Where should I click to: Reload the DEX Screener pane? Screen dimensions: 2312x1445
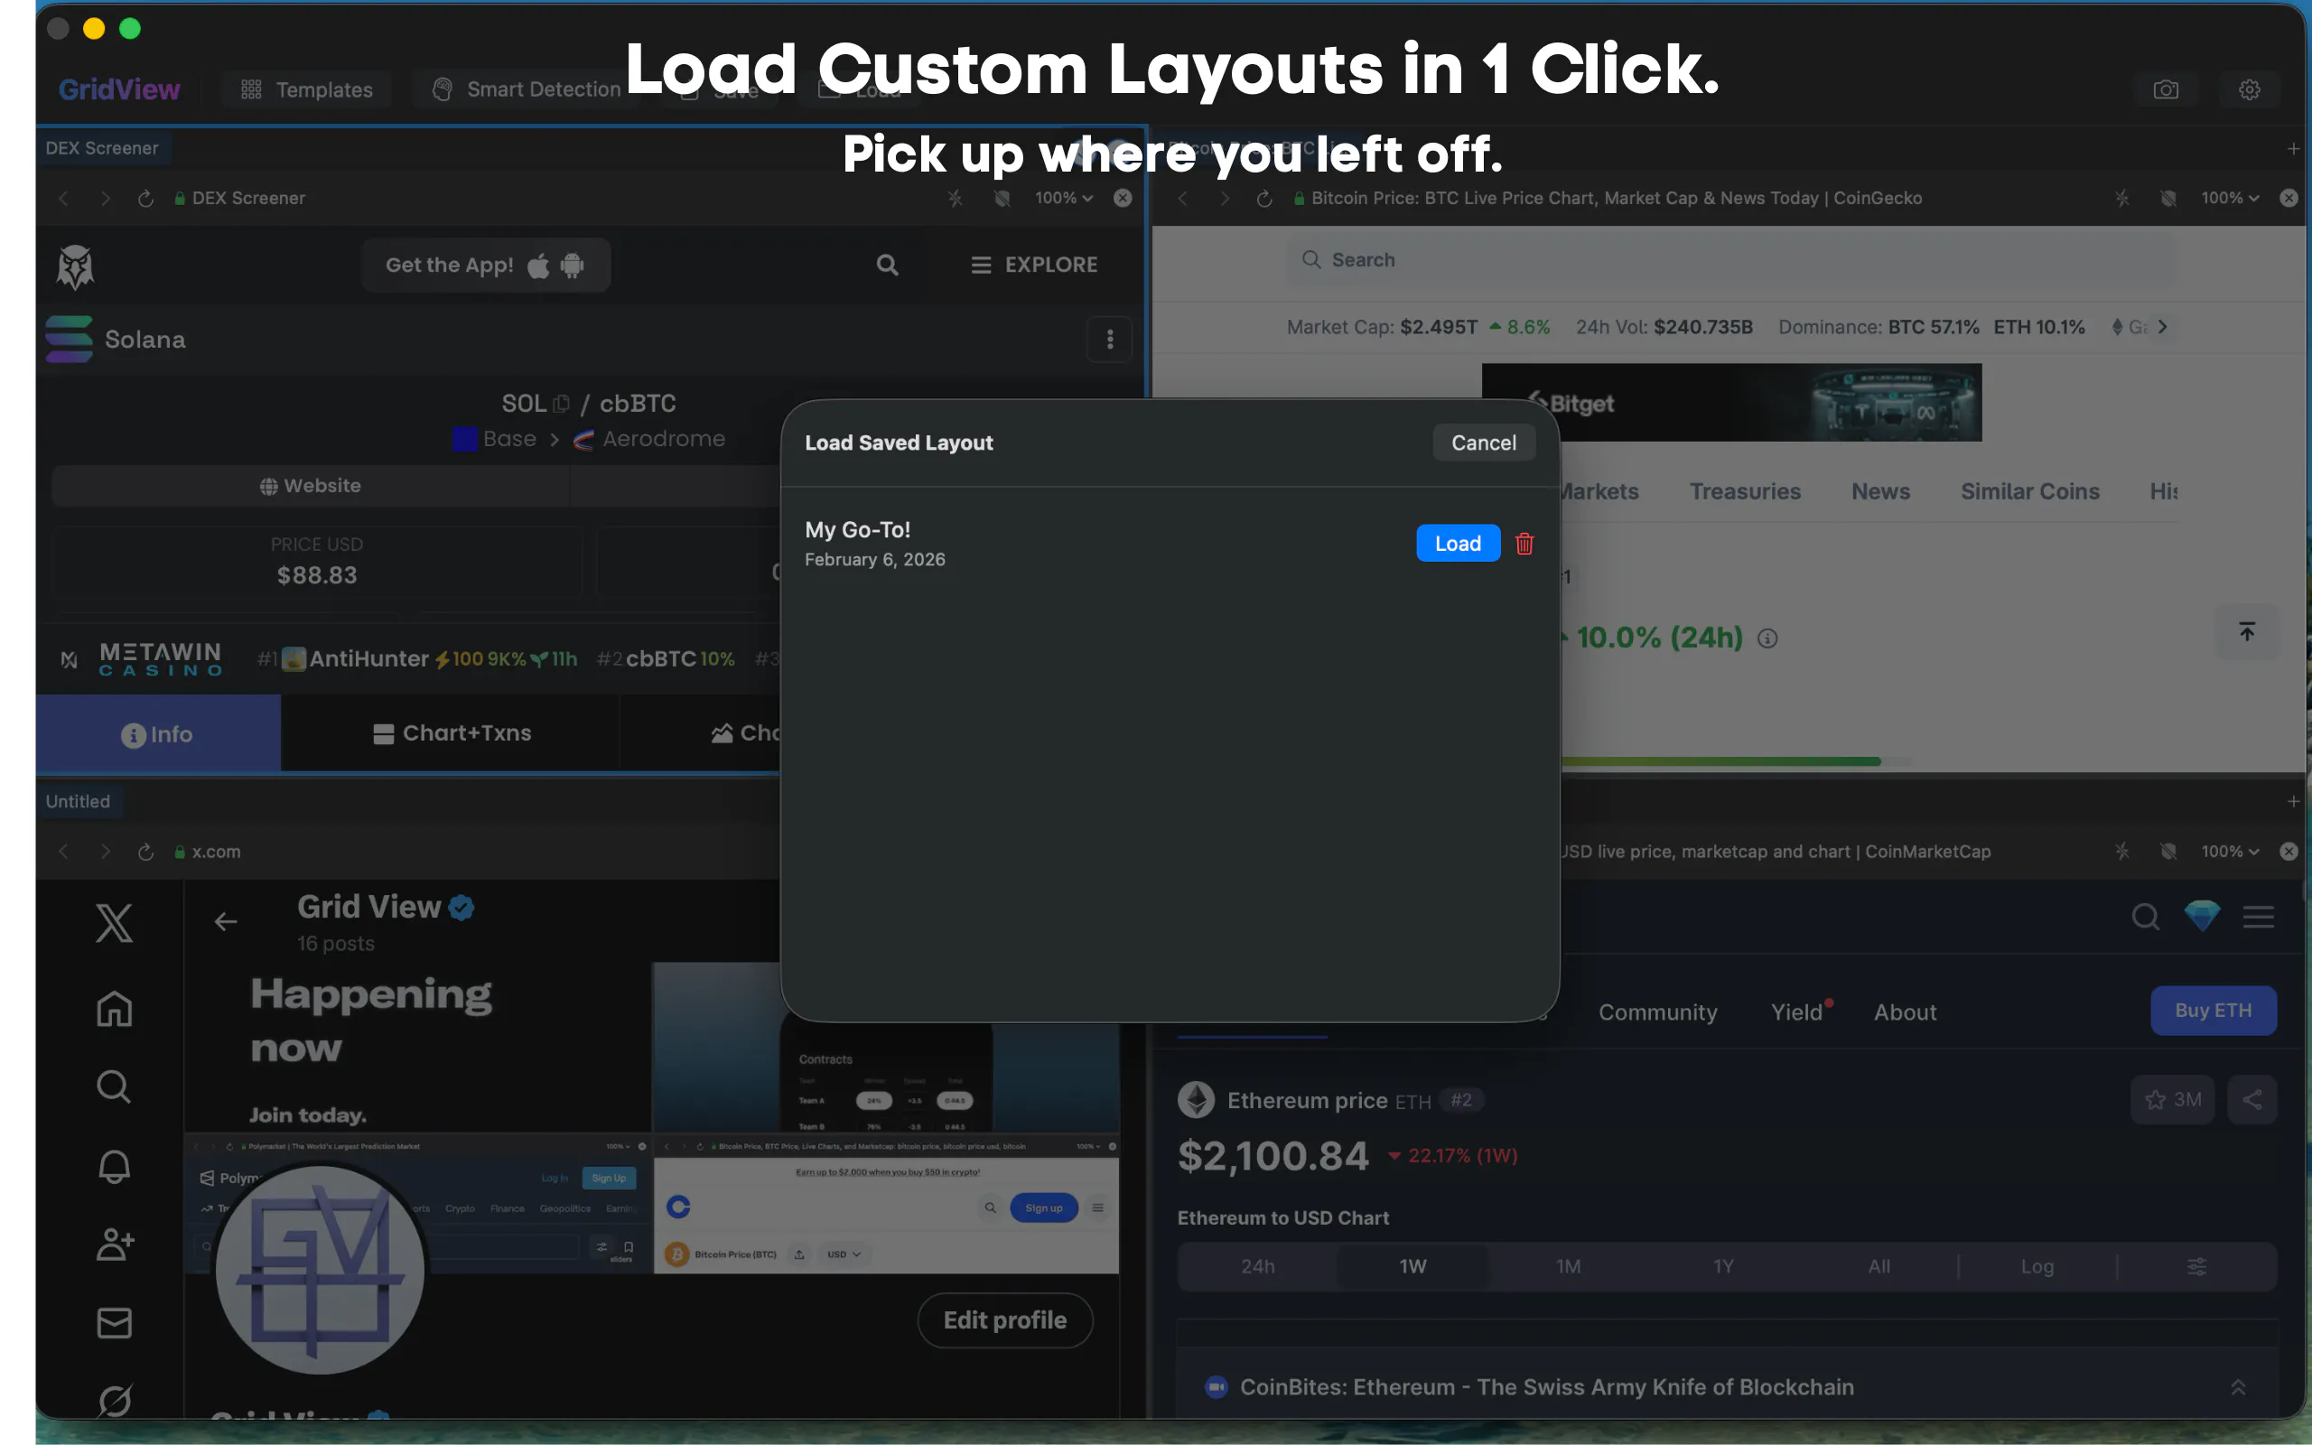(145, 198)
